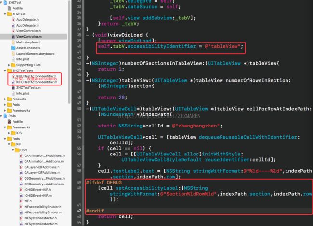Click the file navigator vertical scrollbar
313x226 pixels.
[x=69, y=52]
